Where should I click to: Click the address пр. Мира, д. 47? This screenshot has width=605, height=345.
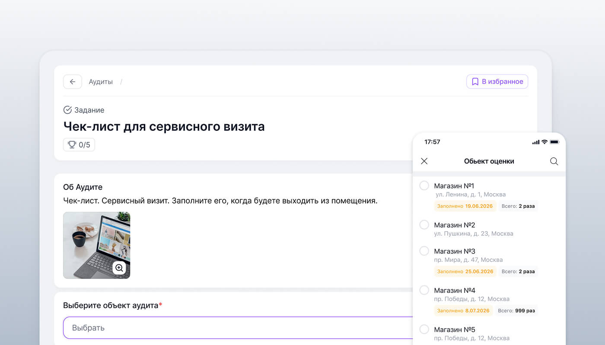[x=468, y=260]
